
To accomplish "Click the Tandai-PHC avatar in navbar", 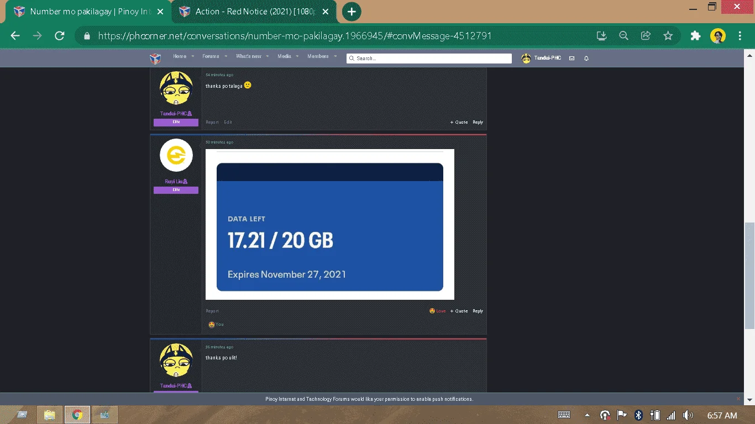I will pos(526,58).
